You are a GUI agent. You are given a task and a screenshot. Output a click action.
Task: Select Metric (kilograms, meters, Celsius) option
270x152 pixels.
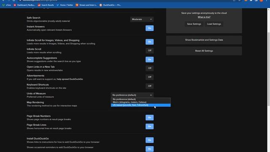[140, 102]
